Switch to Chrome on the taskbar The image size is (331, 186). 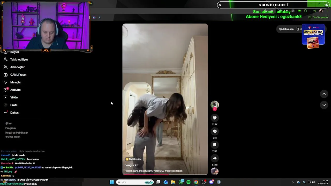[196, 182]
